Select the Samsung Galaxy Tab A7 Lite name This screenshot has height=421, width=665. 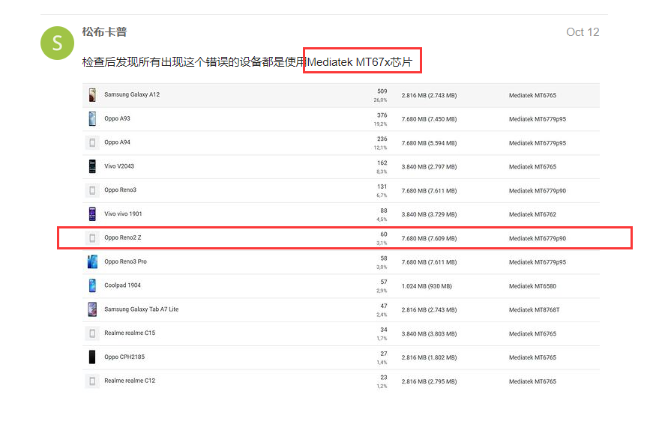(x=141, y=309)
